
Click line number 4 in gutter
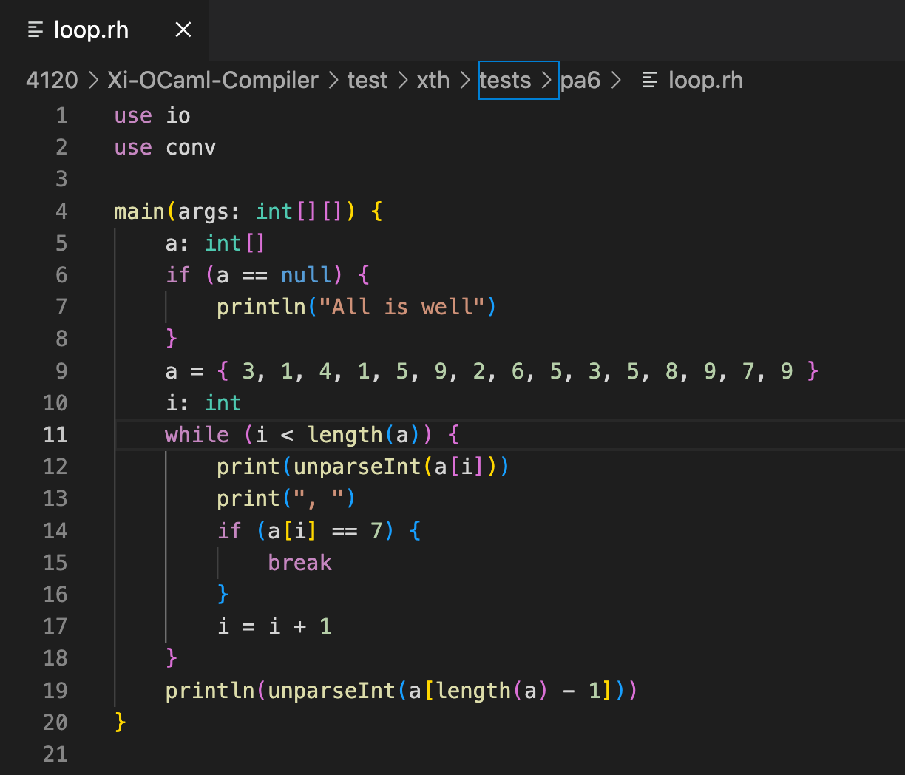[61, 211]
